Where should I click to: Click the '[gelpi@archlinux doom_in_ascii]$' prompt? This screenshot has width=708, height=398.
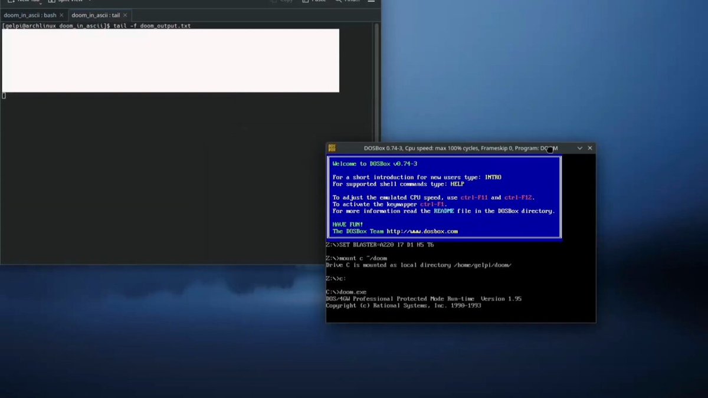pos(56,26)
